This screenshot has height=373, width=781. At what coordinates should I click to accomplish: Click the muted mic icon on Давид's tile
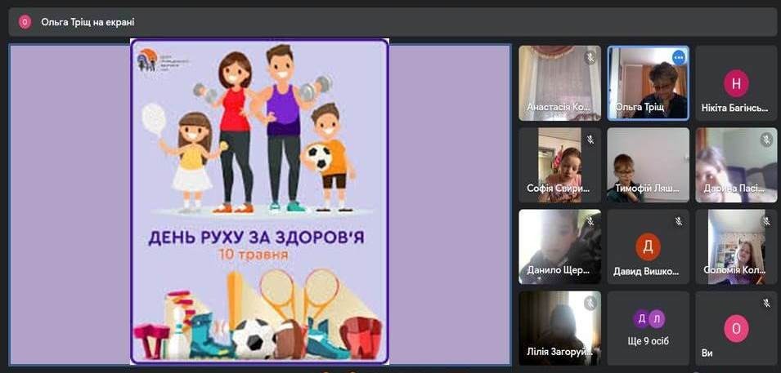pyautogui.click(x=678, y=221)
